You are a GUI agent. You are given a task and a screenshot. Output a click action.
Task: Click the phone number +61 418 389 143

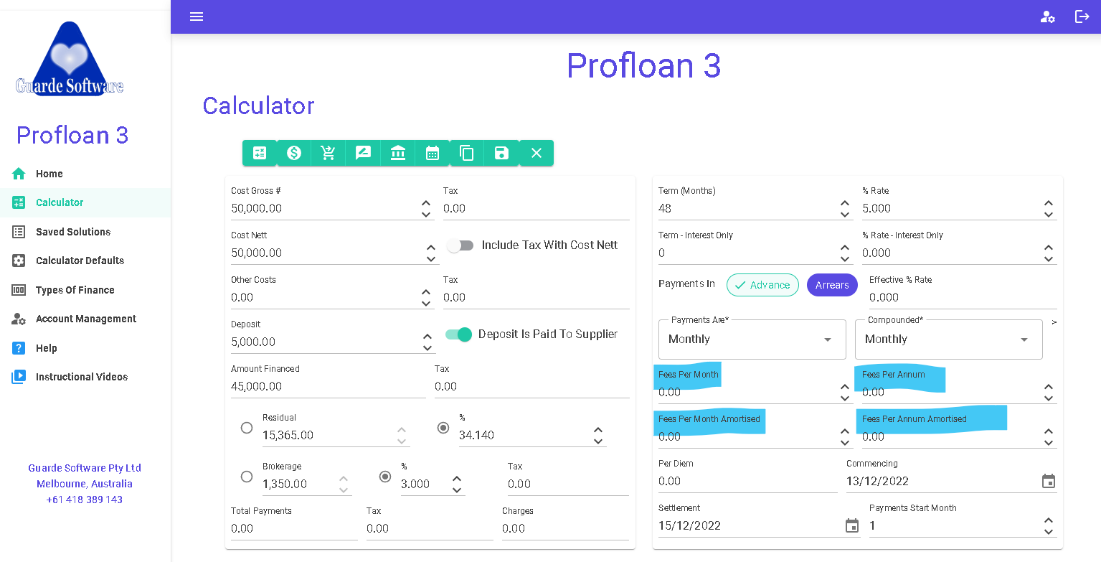coord(85,500)
